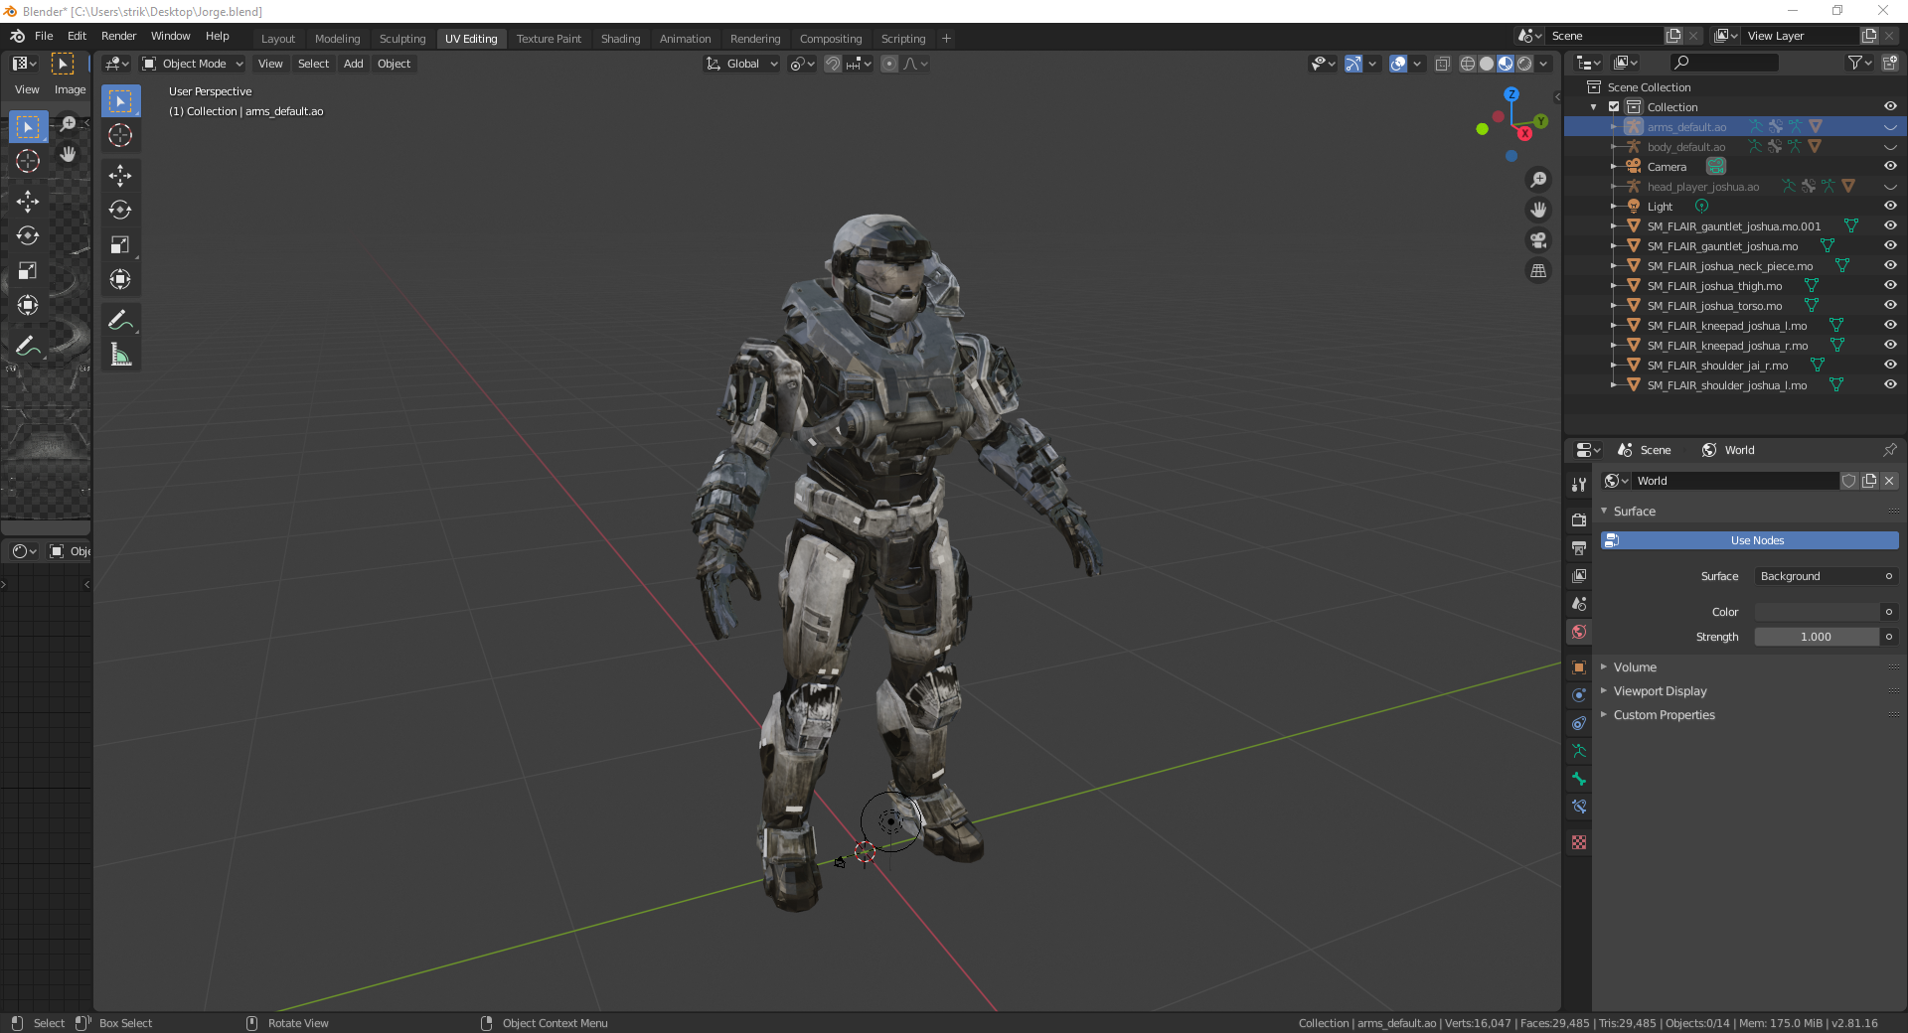Open the Output properties tab

pos(1579,548)
